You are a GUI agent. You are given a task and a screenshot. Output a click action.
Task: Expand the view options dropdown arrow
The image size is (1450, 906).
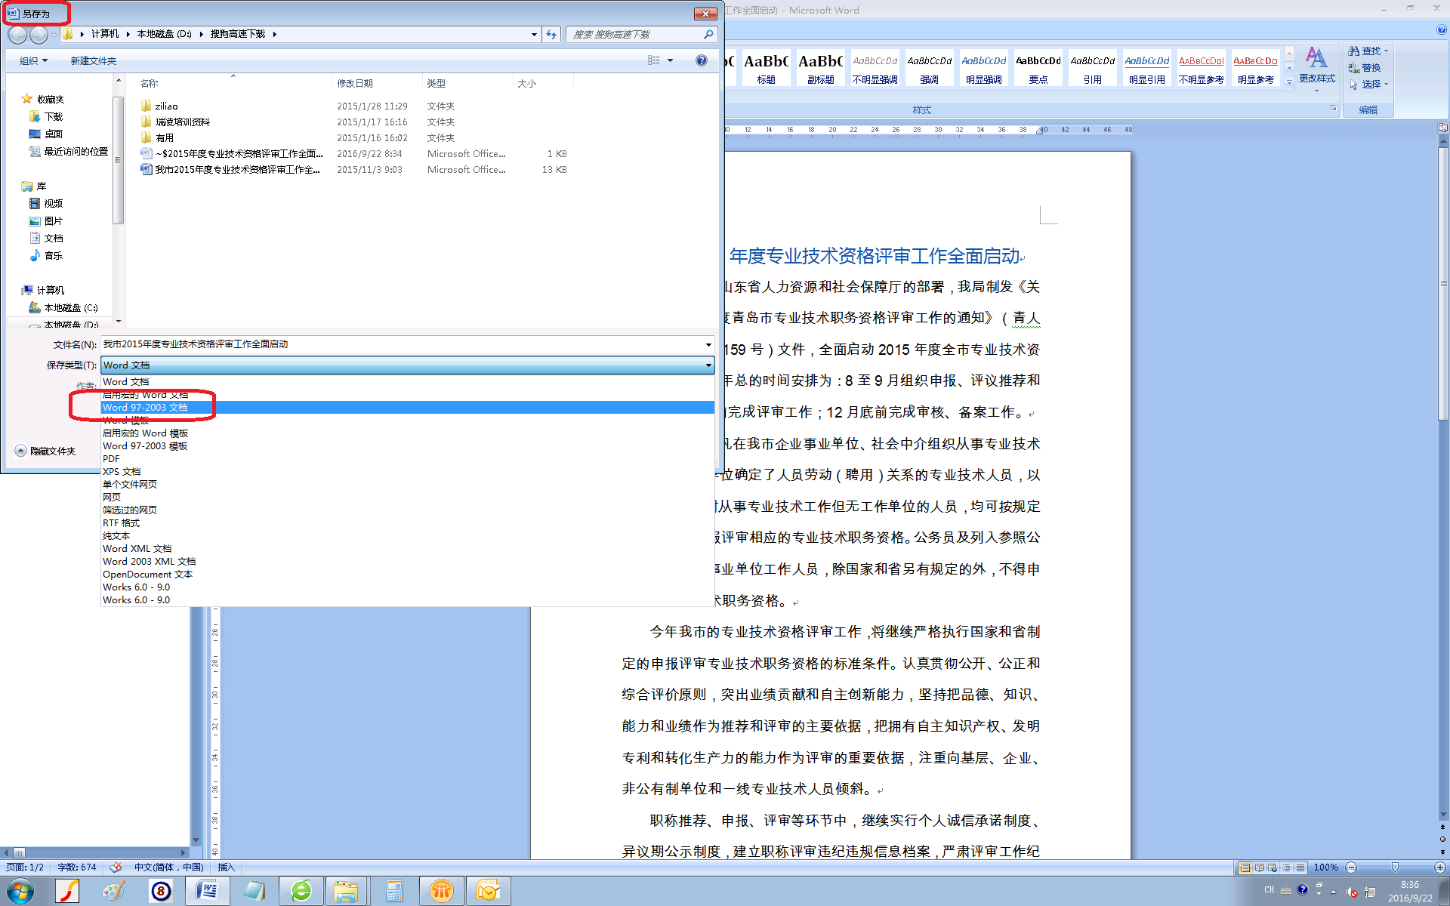tap(670, 60)
